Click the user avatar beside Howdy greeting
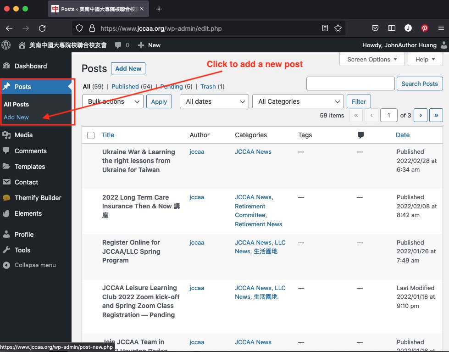Image resolution: width=449 pixels, height=352 pixels. [x=443, y=45]
